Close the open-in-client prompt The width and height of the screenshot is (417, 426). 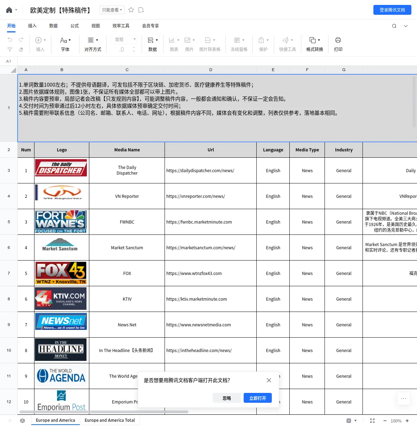pos(269,380)
